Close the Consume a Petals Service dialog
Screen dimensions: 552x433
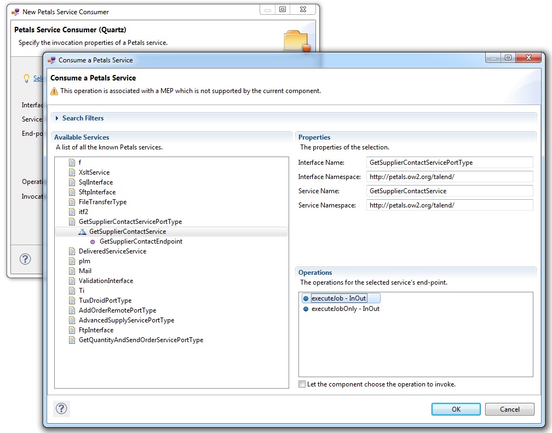pos(528,57)
